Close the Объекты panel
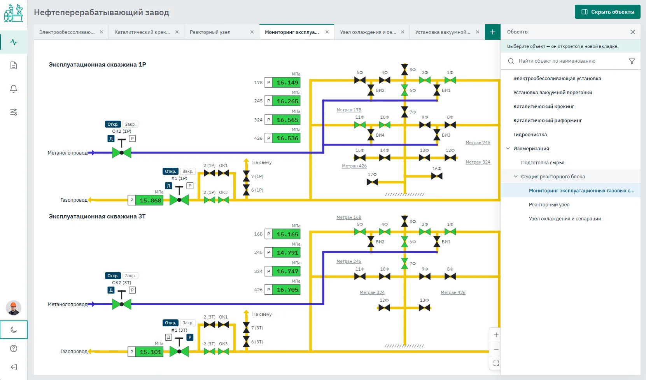The image size is (646, 380). click(x=633, y=32)
